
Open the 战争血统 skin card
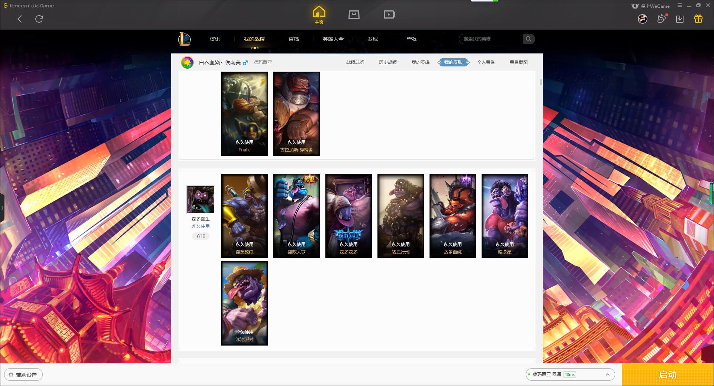(453, 216)
